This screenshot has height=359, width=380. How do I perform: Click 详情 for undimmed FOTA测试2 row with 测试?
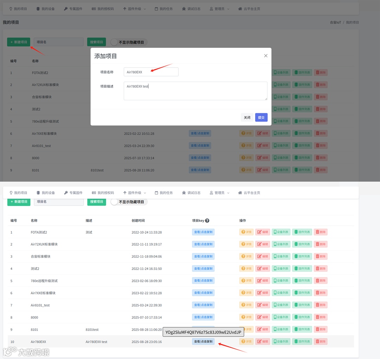coord(246,232)
